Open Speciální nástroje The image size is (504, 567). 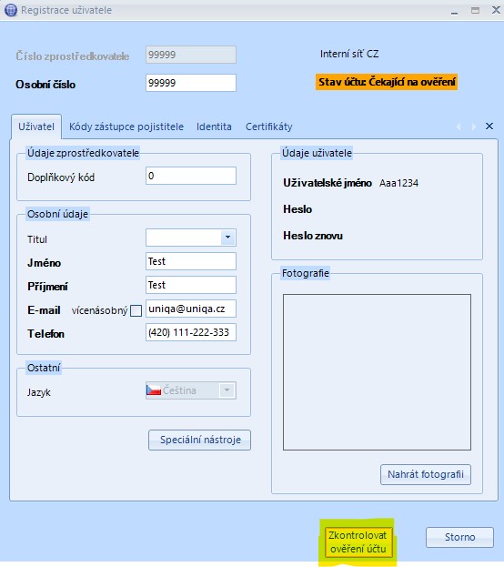199,440
